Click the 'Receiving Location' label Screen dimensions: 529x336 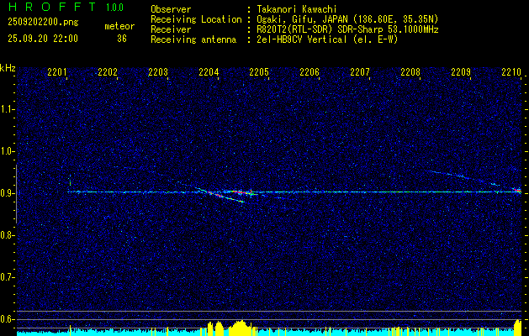pos(196,19)
